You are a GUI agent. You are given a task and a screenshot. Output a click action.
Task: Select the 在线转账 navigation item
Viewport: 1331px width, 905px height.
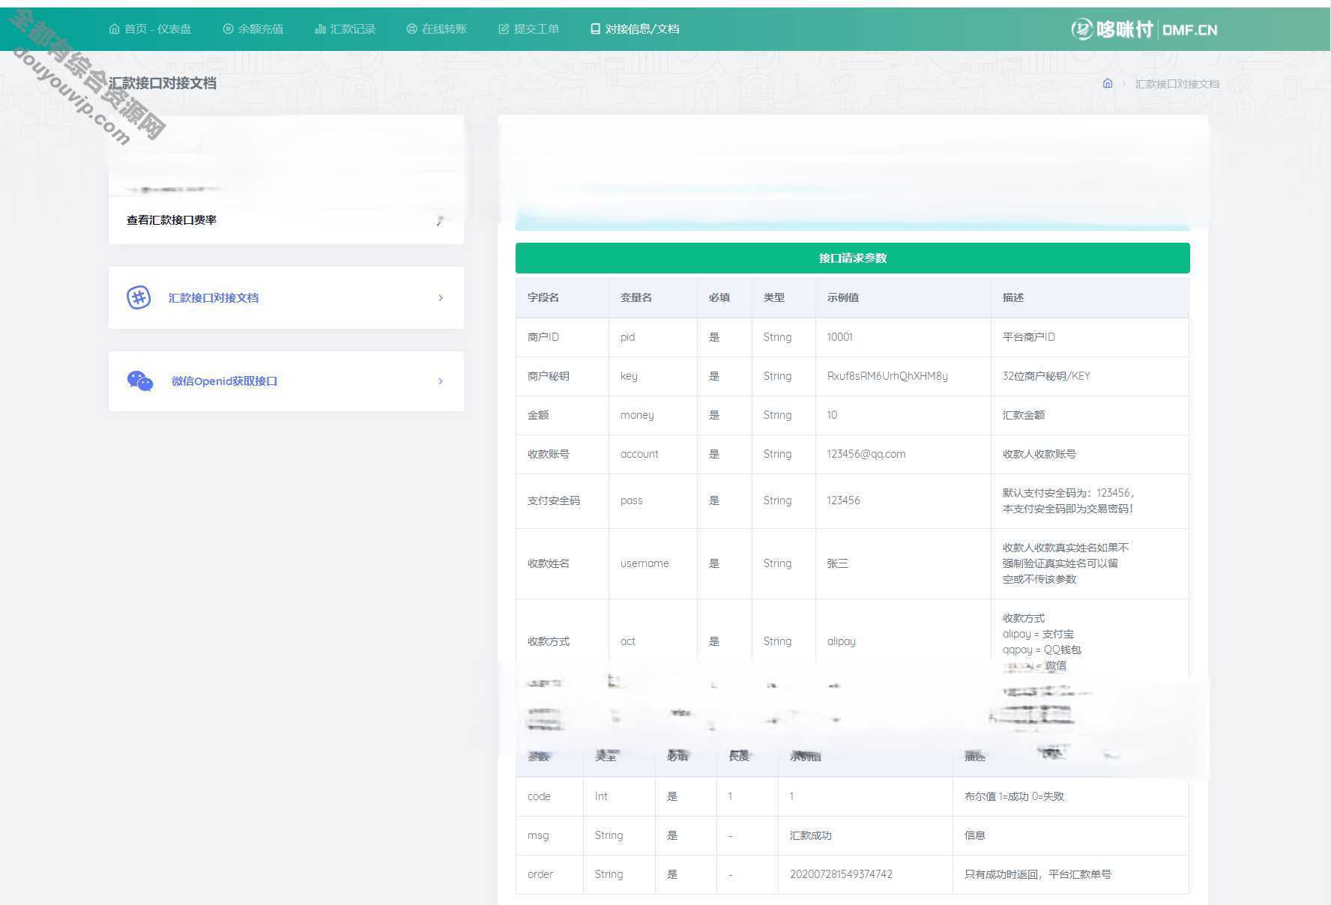point(437,29)
